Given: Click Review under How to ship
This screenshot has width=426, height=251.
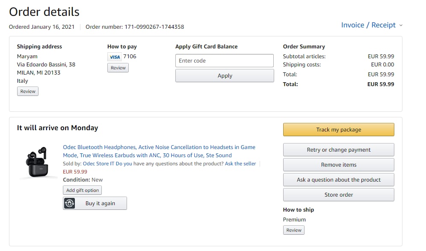Looking at the screenshot, I should [294, 230].
